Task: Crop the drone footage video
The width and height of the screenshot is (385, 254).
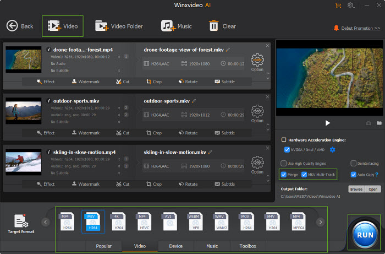Action: point(154,82)
